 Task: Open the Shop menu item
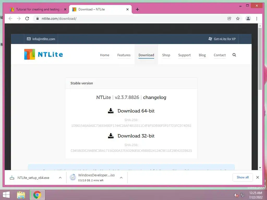[x=166, y=55]
